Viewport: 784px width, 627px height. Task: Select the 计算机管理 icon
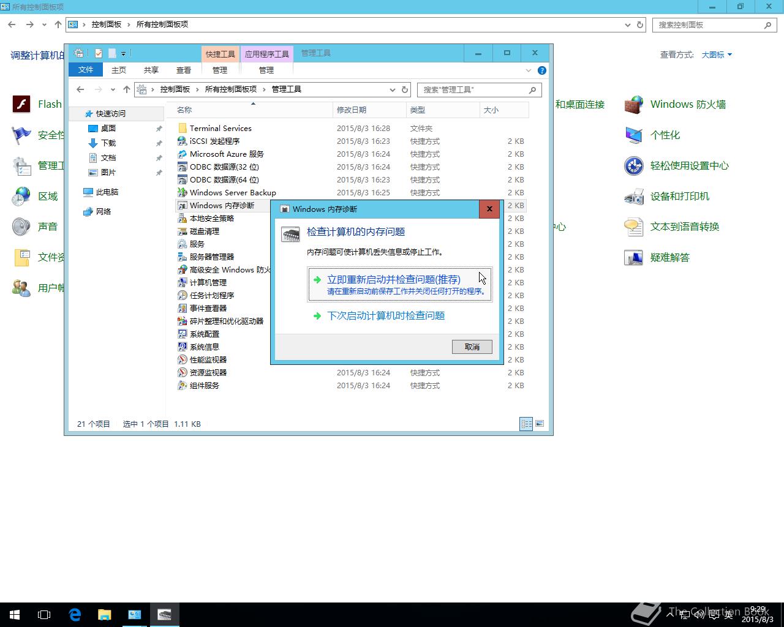tap(182, 282)
